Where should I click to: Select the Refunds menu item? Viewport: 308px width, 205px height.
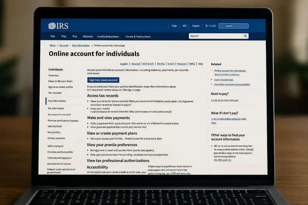click(x=88, y=36)
